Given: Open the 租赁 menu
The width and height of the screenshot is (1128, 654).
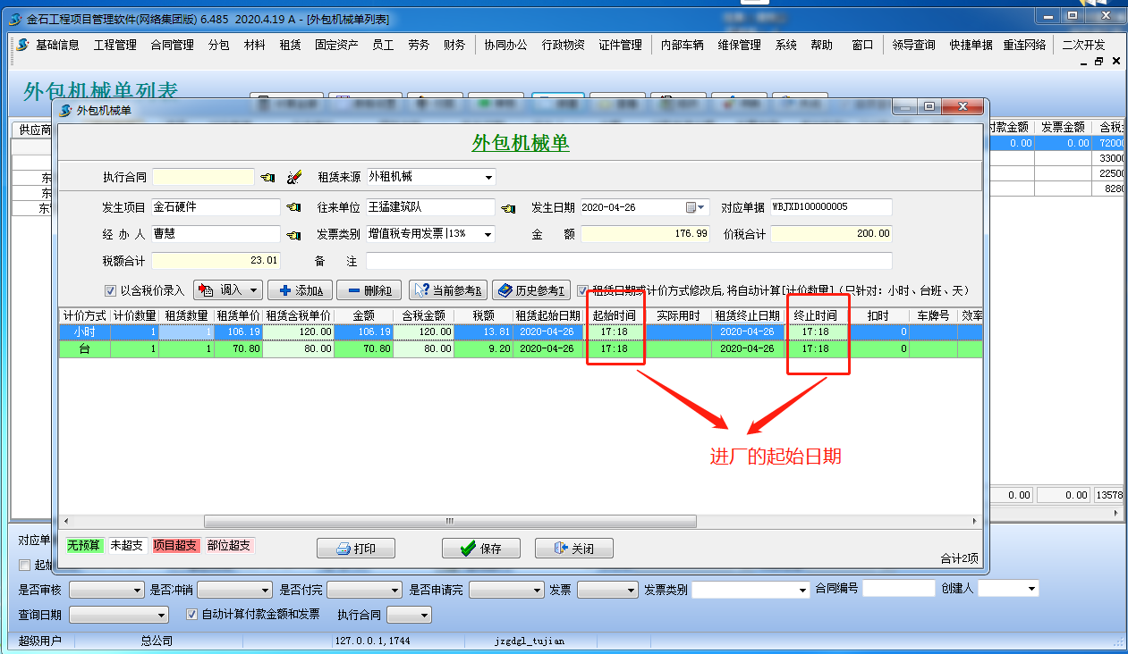Looking at the screenshot, I should click(290, 45).
